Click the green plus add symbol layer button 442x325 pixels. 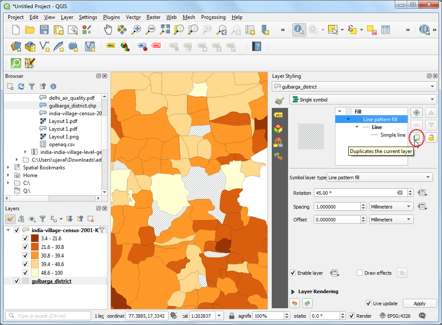pyautogui.click(x=416, y=113)
